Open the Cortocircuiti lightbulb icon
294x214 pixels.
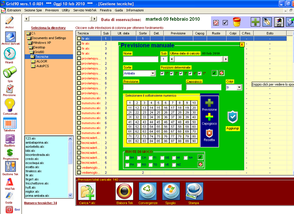[x=9, y=105]
